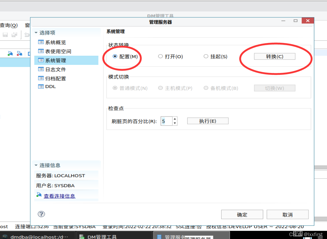Viewport: 327px width, 239px height.
Task: Click the red-dot disconnect icon in DM管理工具
Action: (19, 53)
